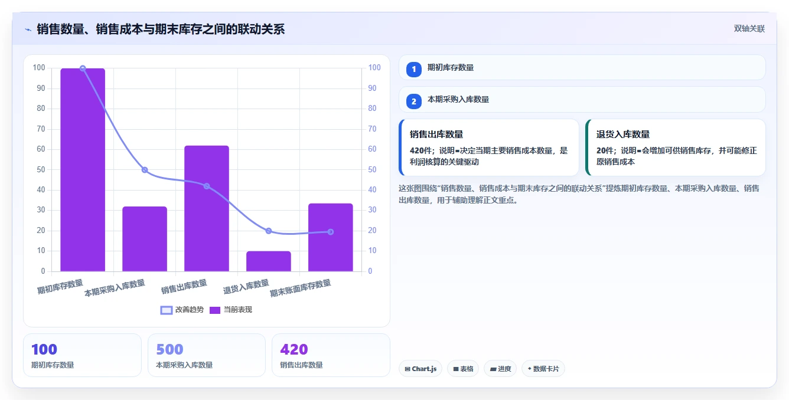This screenshot has height=400, width=789.
Task: Click the 期末账面库存数量 bar in chart
Action: [x=331, y=237]
